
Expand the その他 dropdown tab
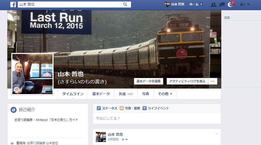tap(165, 94)
